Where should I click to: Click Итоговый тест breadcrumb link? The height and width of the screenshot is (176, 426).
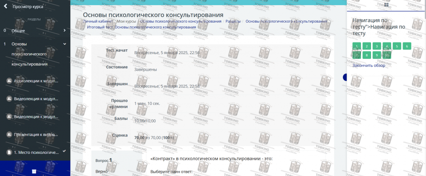pyautogui.click(x=141, y=27)
